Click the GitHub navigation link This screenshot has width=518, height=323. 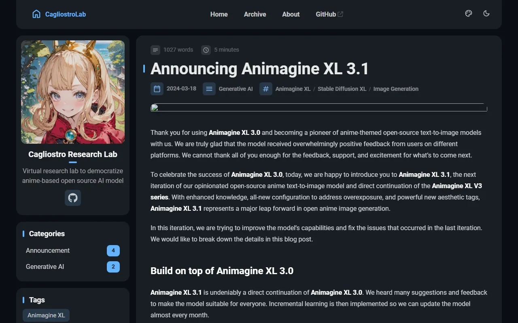[326, 14]
